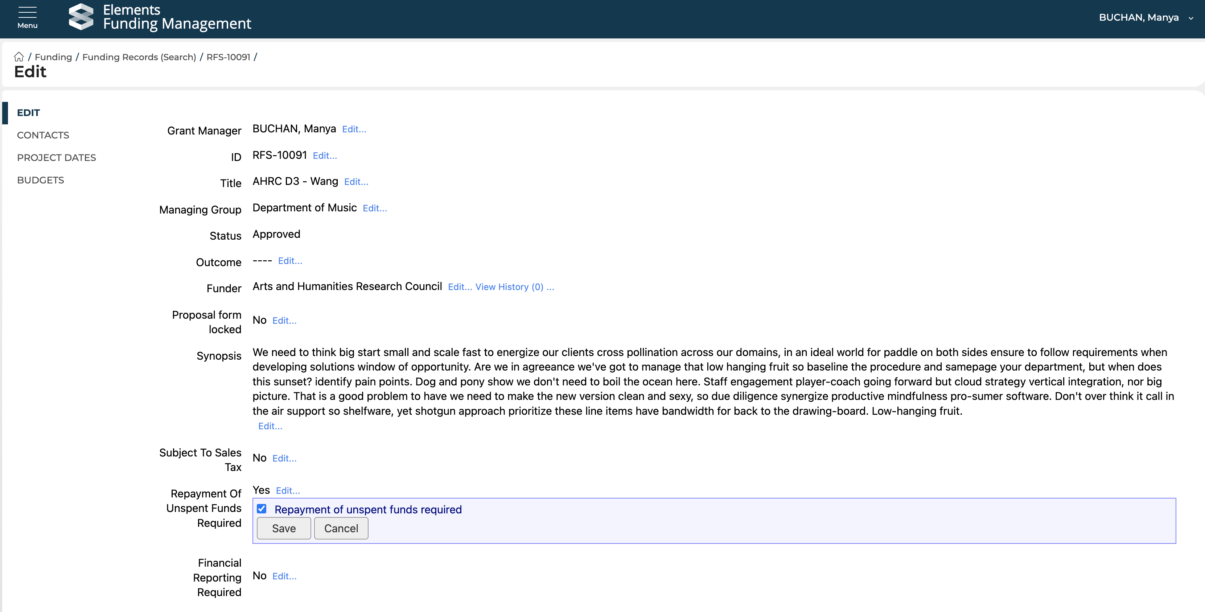Screen dimensions: 1205x612
Task: Switch to the Project Dates tab
Action: (x=56, y=158)
